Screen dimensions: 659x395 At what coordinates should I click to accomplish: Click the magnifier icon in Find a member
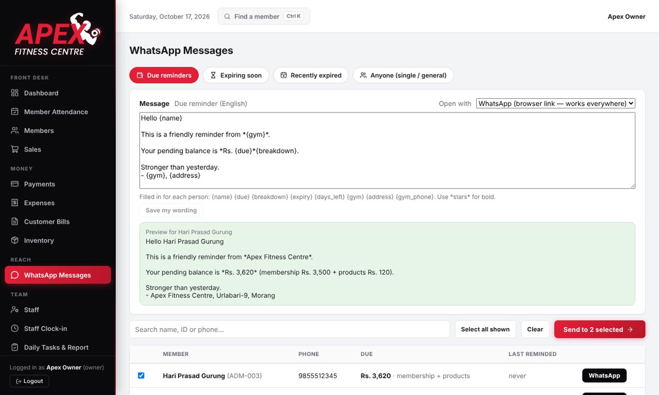coord(227,16)
